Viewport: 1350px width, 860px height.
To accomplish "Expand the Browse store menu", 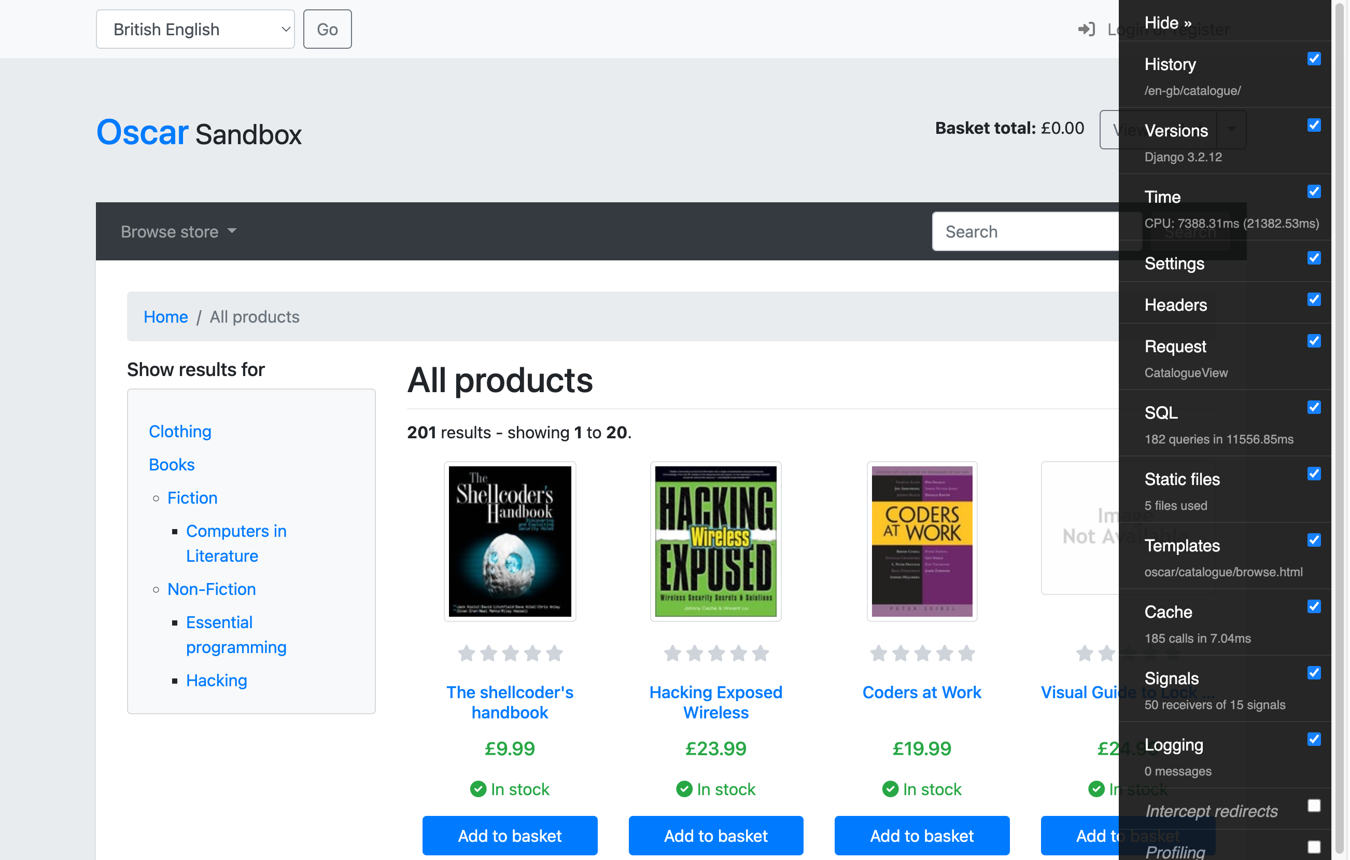I will (178, 231).
